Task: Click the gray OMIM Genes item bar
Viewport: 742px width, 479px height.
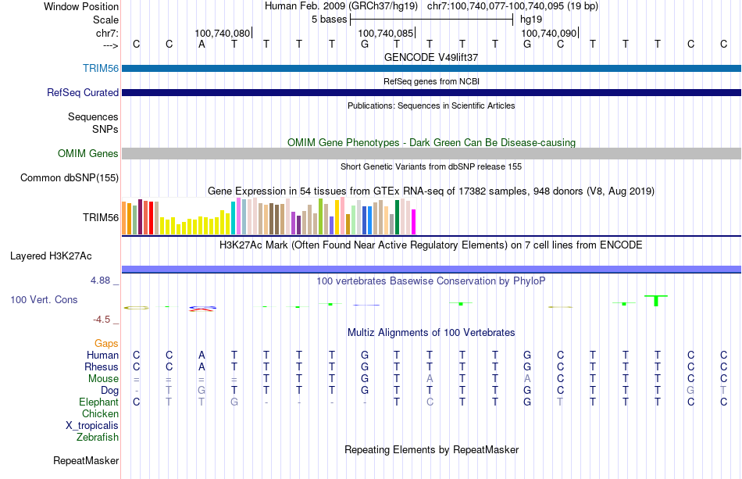Action: (432, 153)
